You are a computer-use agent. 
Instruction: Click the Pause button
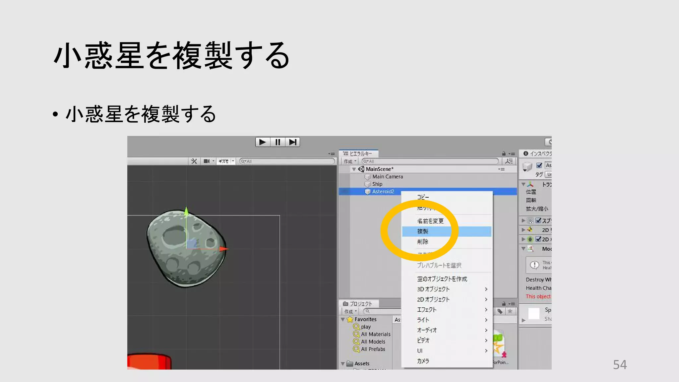[278, 142]
